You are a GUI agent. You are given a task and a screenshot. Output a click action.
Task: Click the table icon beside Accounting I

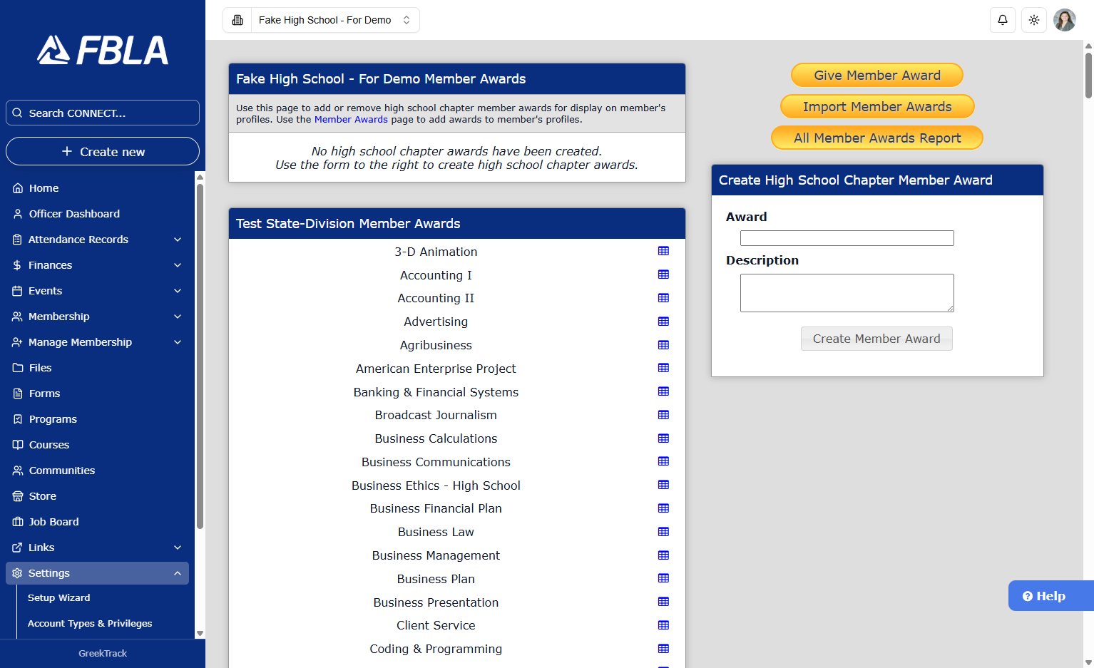pos(663,274)
